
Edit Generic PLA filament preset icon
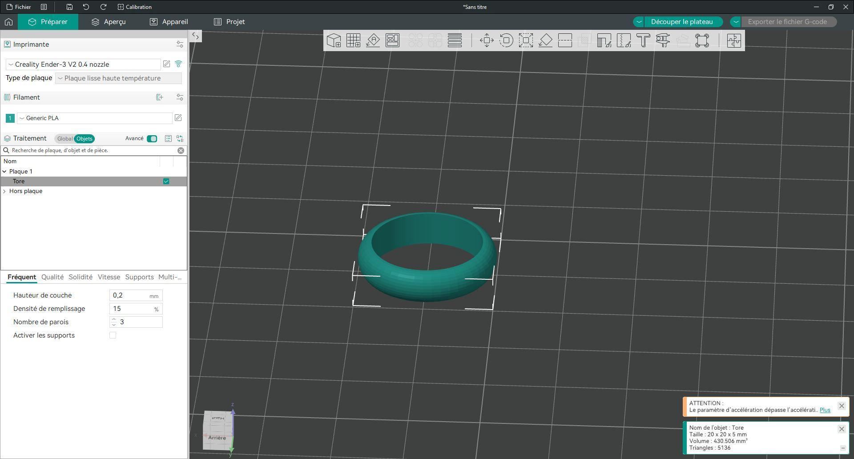(x=178, y=118)
